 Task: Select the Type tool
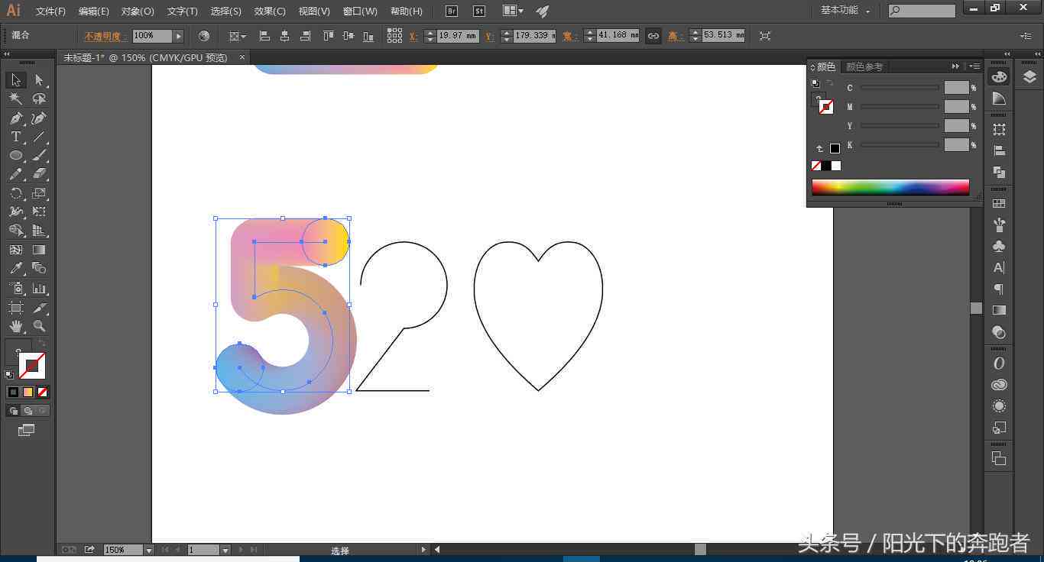tap(16, 137)
